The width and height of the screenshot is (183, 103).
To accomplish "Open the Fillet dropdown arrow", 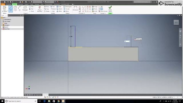I will click(34, 7).
